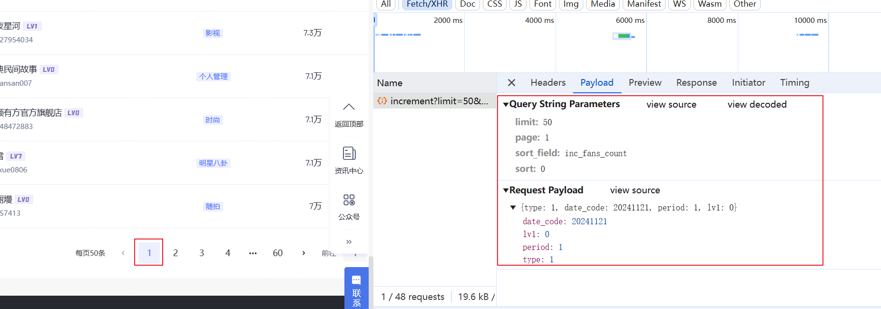Open the 每页50条 page size selector

(90, 253)
